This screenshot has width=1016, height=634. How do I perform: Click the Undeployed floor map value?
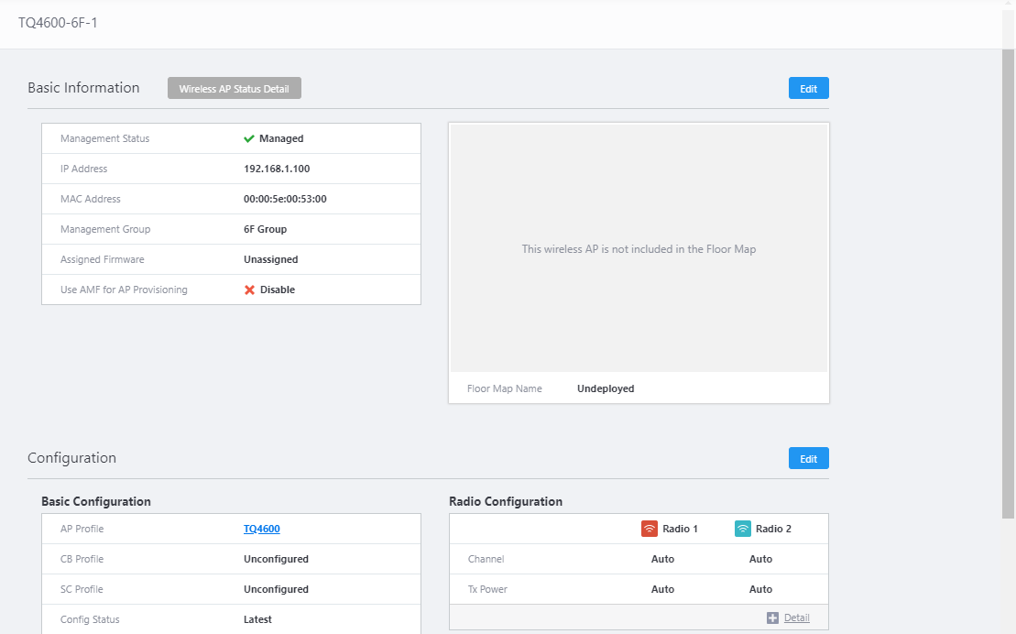point(606,388)
